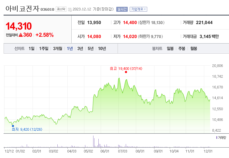229x158 pixels.
Task: Click the current price 14,310
Action: 19,26
